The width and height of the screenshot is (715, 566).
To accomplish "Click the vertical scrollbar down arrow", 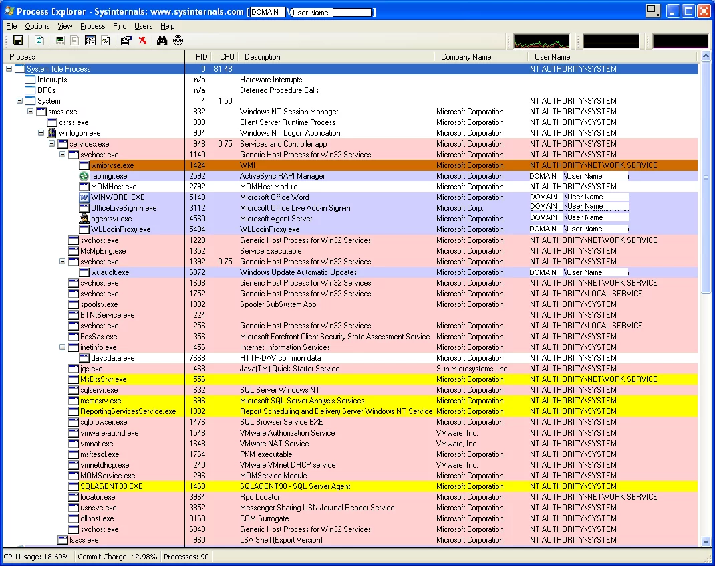I will (706, 541).
